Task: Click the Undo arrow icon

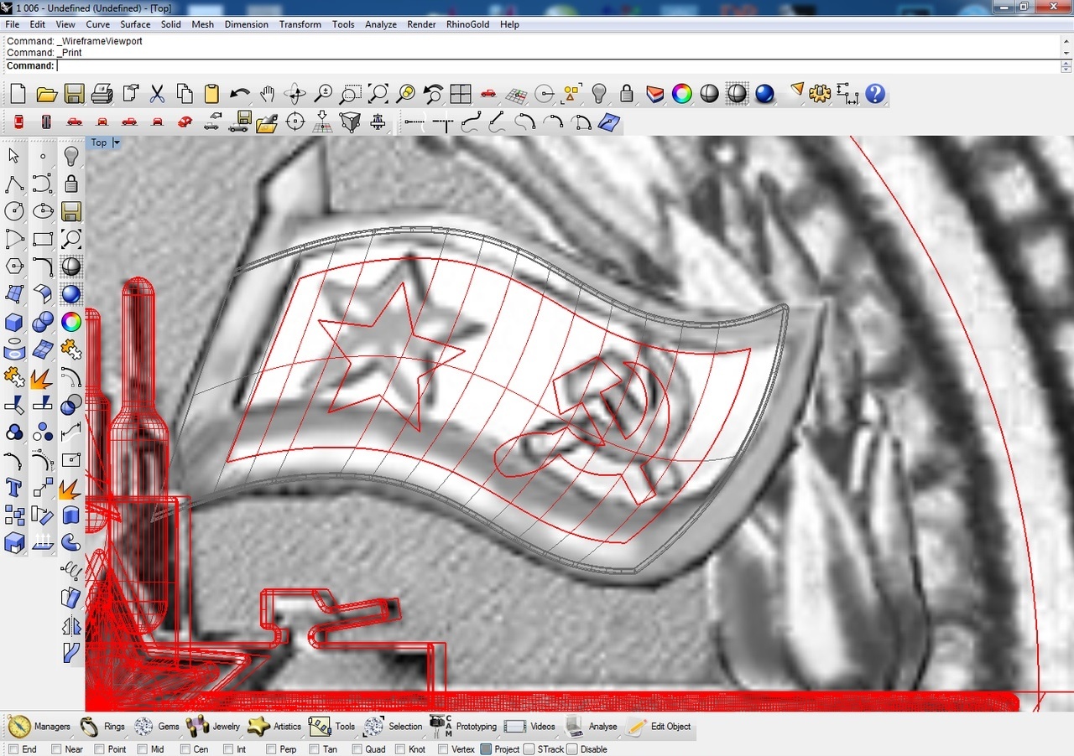Action: pyautogui.click(x=239, y=94)
